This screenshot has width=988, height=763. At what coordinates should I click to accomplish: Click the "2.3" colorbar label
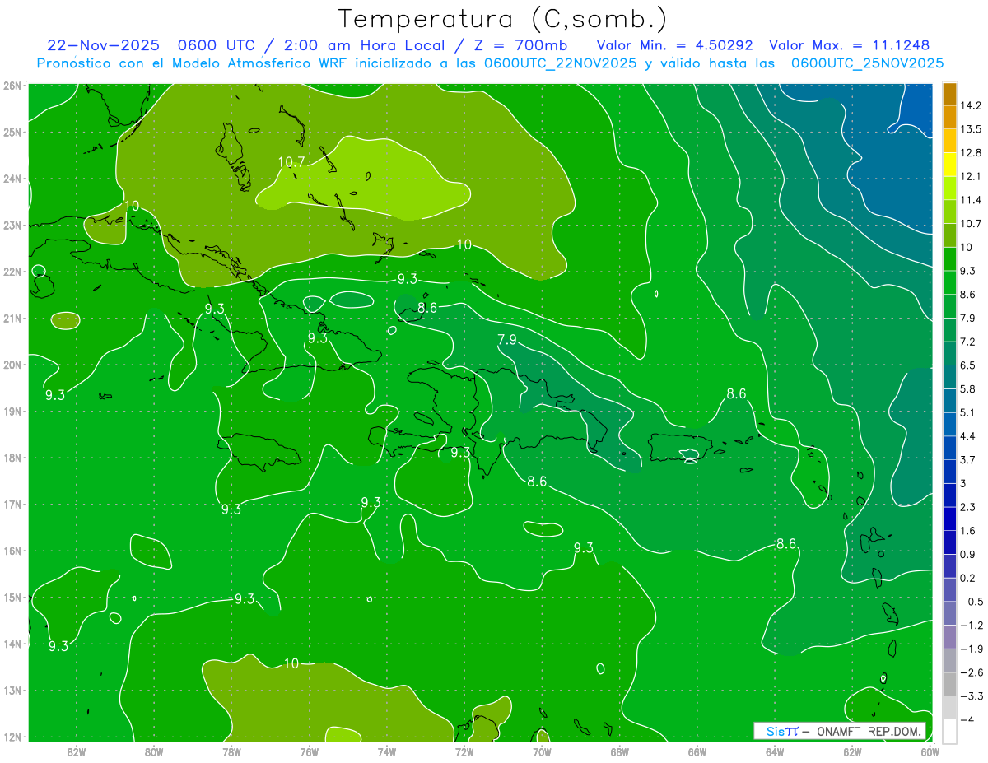click(x=967, y=507)
